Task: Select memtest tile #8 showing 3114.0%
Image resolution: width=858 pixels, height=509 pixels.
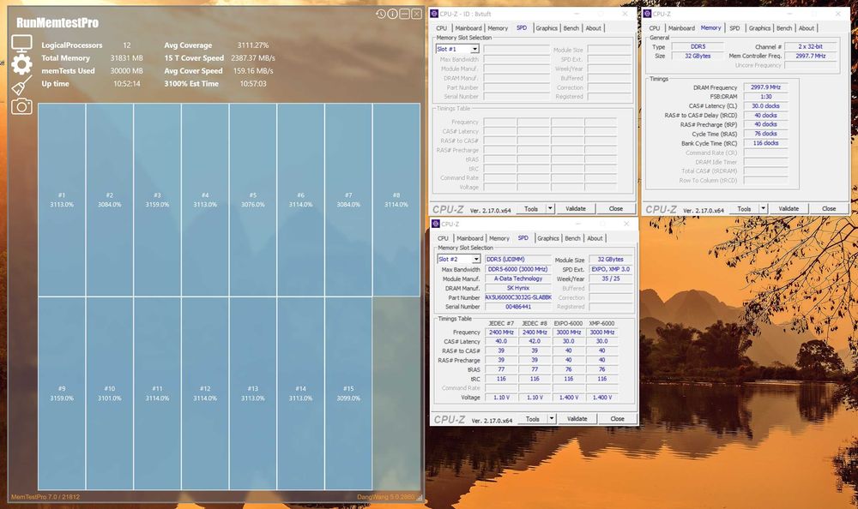Action: 396,201
